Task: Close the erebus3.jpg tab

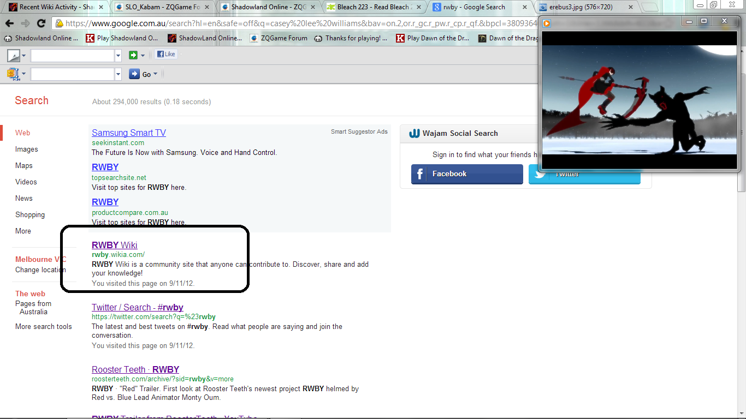Action: pos(630,7)
